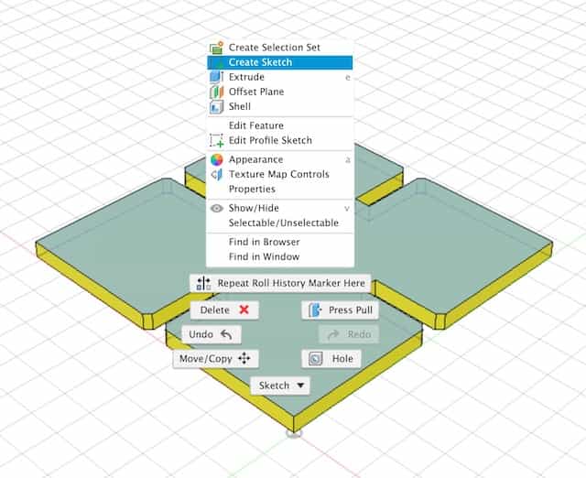Click the Move/Copy four-arrow icon
586x478 pixels.
[x=244, y=358]
